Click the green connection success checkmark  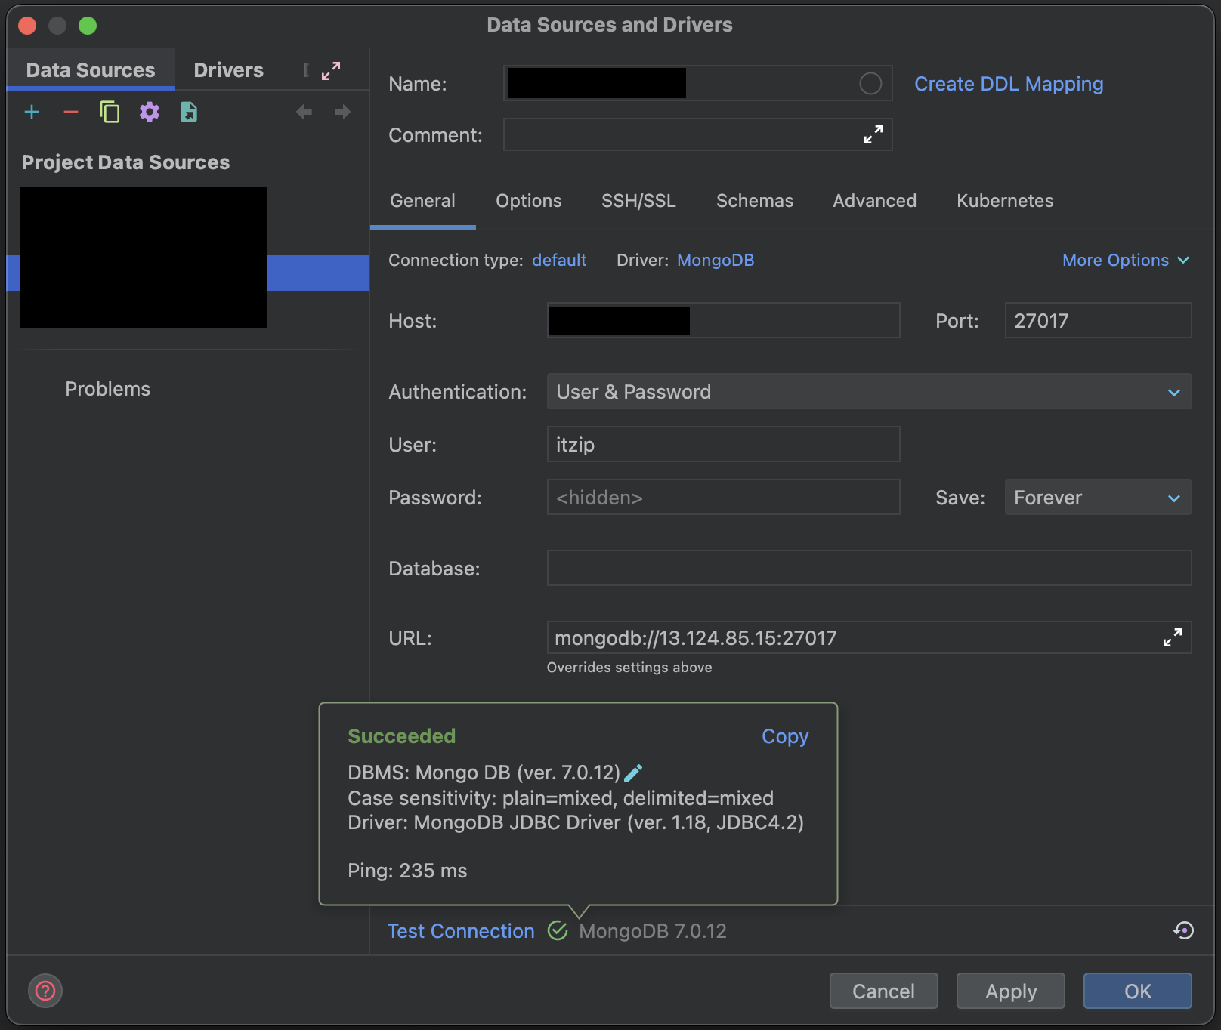coord(558,931)
